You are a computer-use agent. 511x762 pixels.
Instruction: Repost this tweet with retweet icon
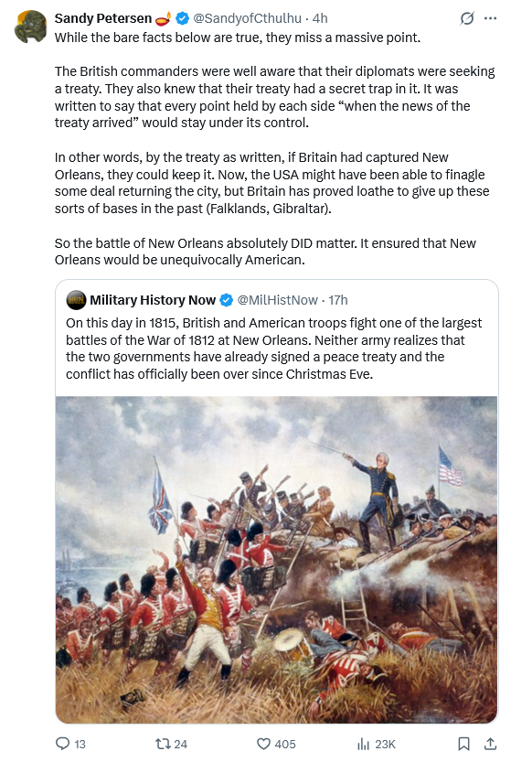(x=162, y=744)
